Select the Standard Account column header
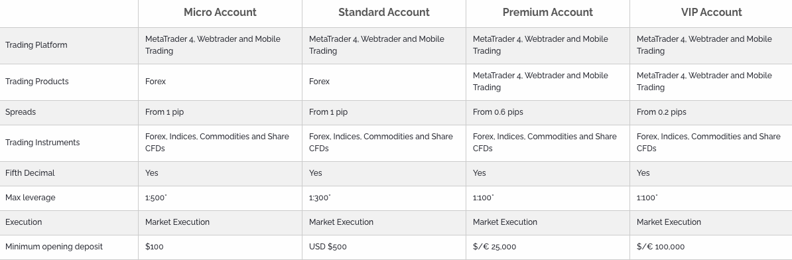Image resolution: width=792 pixels, height=260 pixels. [384, 13]
